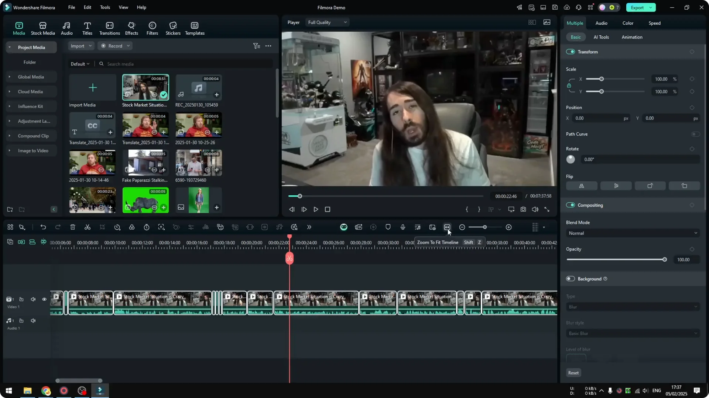Delete selected clip using the trash icon

pyautogui.click(x=72, y=227)
